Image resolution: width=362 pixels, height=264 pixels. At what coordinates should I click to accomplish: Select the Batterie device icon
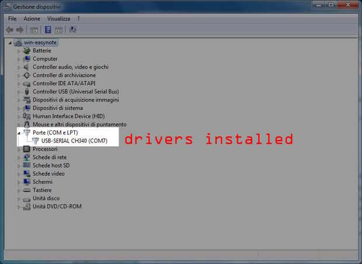[x=27, y=51]
